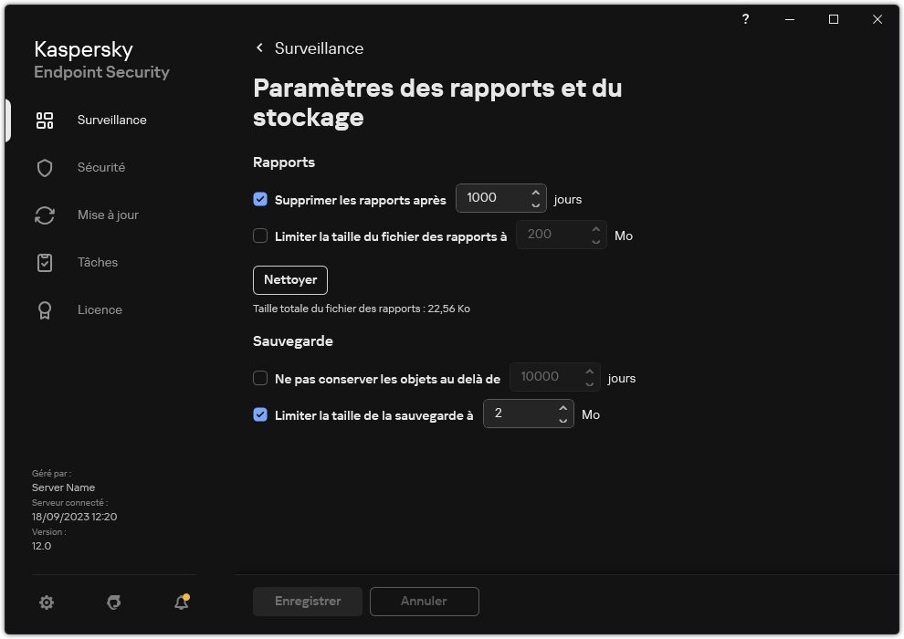The height and width of the screenshot is (639, 904).
Task: Uncheck Supprimer les rapports après
Action: click(260, 199)
